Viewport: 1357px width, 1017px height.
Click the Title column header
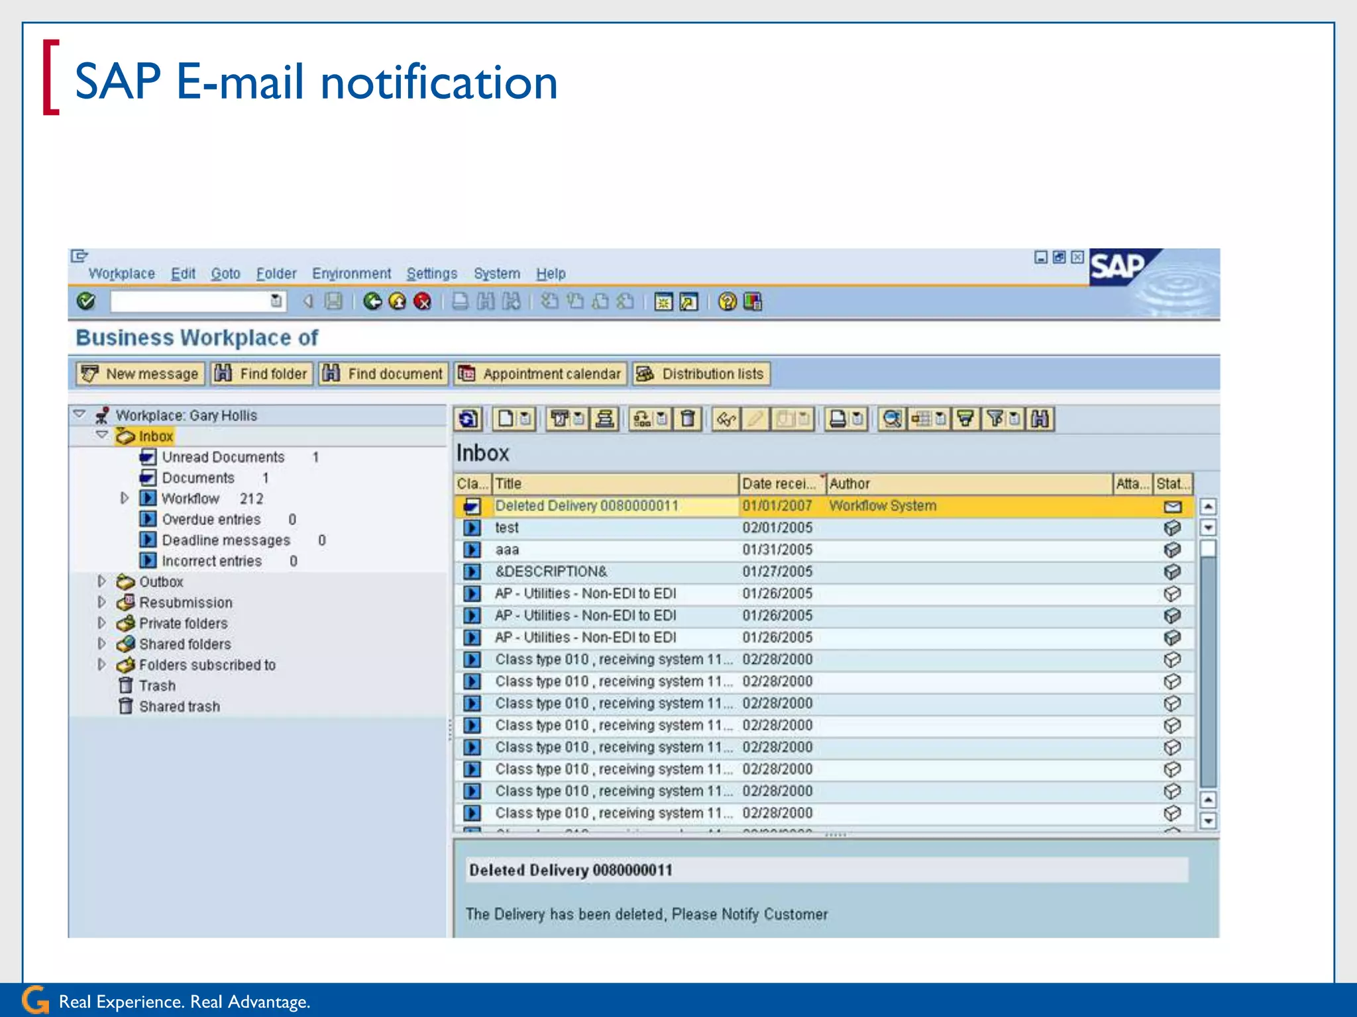click(616, 484)
